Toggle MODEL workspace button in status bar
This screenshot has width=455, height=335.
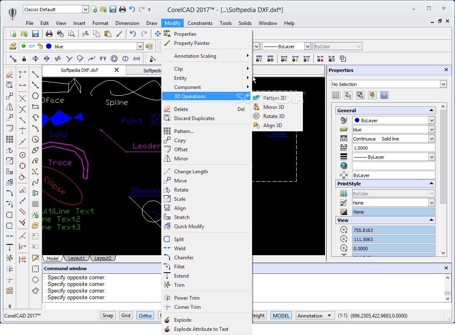pyautogui.click(x=281, y=315)
